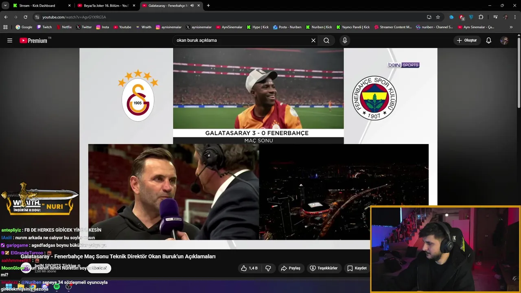Viewport: 521px width, 293px height.
Task: Open the Hype | Kick bookmark
Action: click(258, 27)
